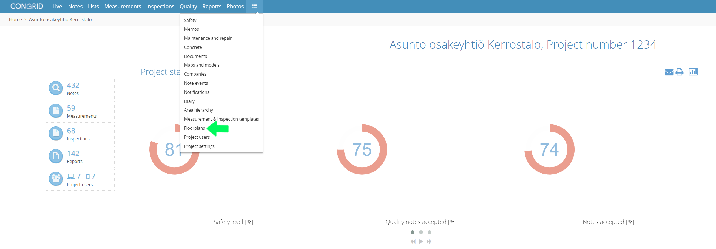Skip the carousel forward
This screenshot has height=249, width=716.
[x=429, y=242]
